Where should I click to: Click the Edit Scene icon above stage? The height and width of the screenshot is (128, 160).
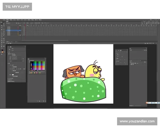(145, 43)
